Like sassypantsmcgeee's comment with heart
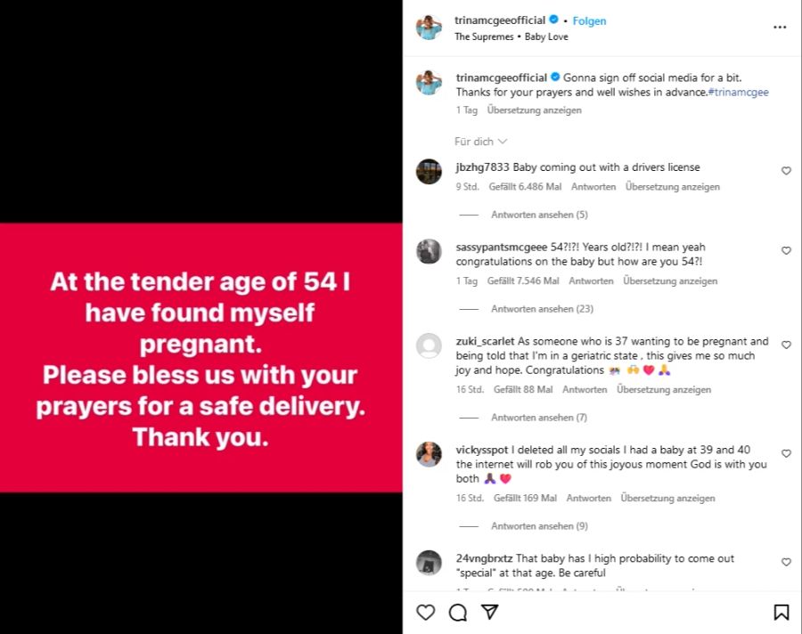 (786, 250)
